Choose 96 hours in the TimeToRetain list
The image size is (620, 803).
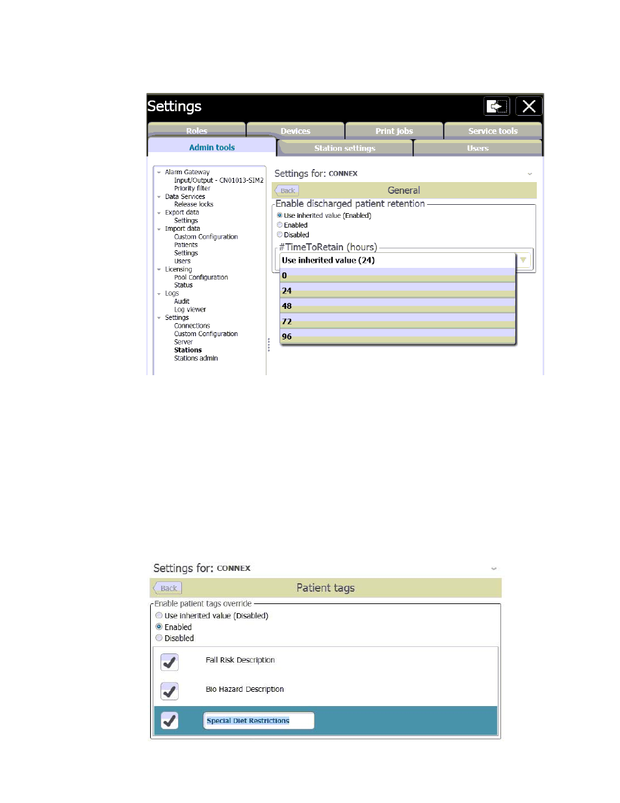tap(397, 337)
